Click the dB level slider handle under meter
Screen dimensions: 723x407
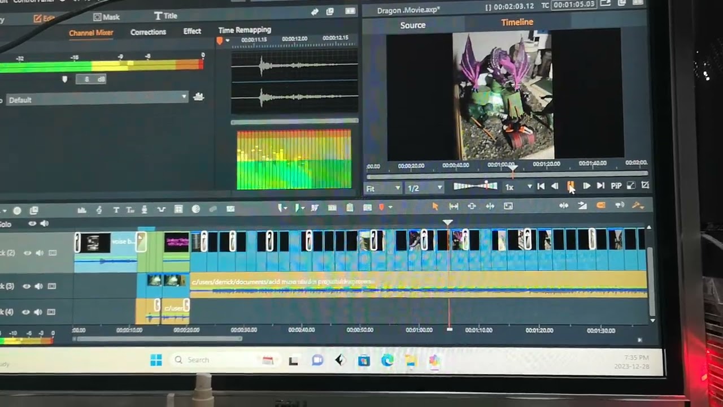[x=64, y=80]
